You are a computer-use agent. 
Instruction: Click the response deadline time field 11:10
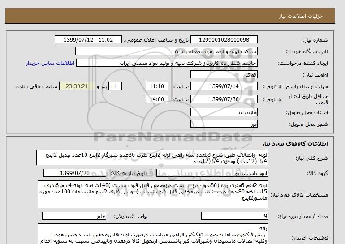[157, 86]
